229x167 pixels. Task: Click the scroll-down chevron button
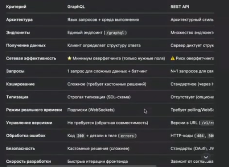coord(206,157)
